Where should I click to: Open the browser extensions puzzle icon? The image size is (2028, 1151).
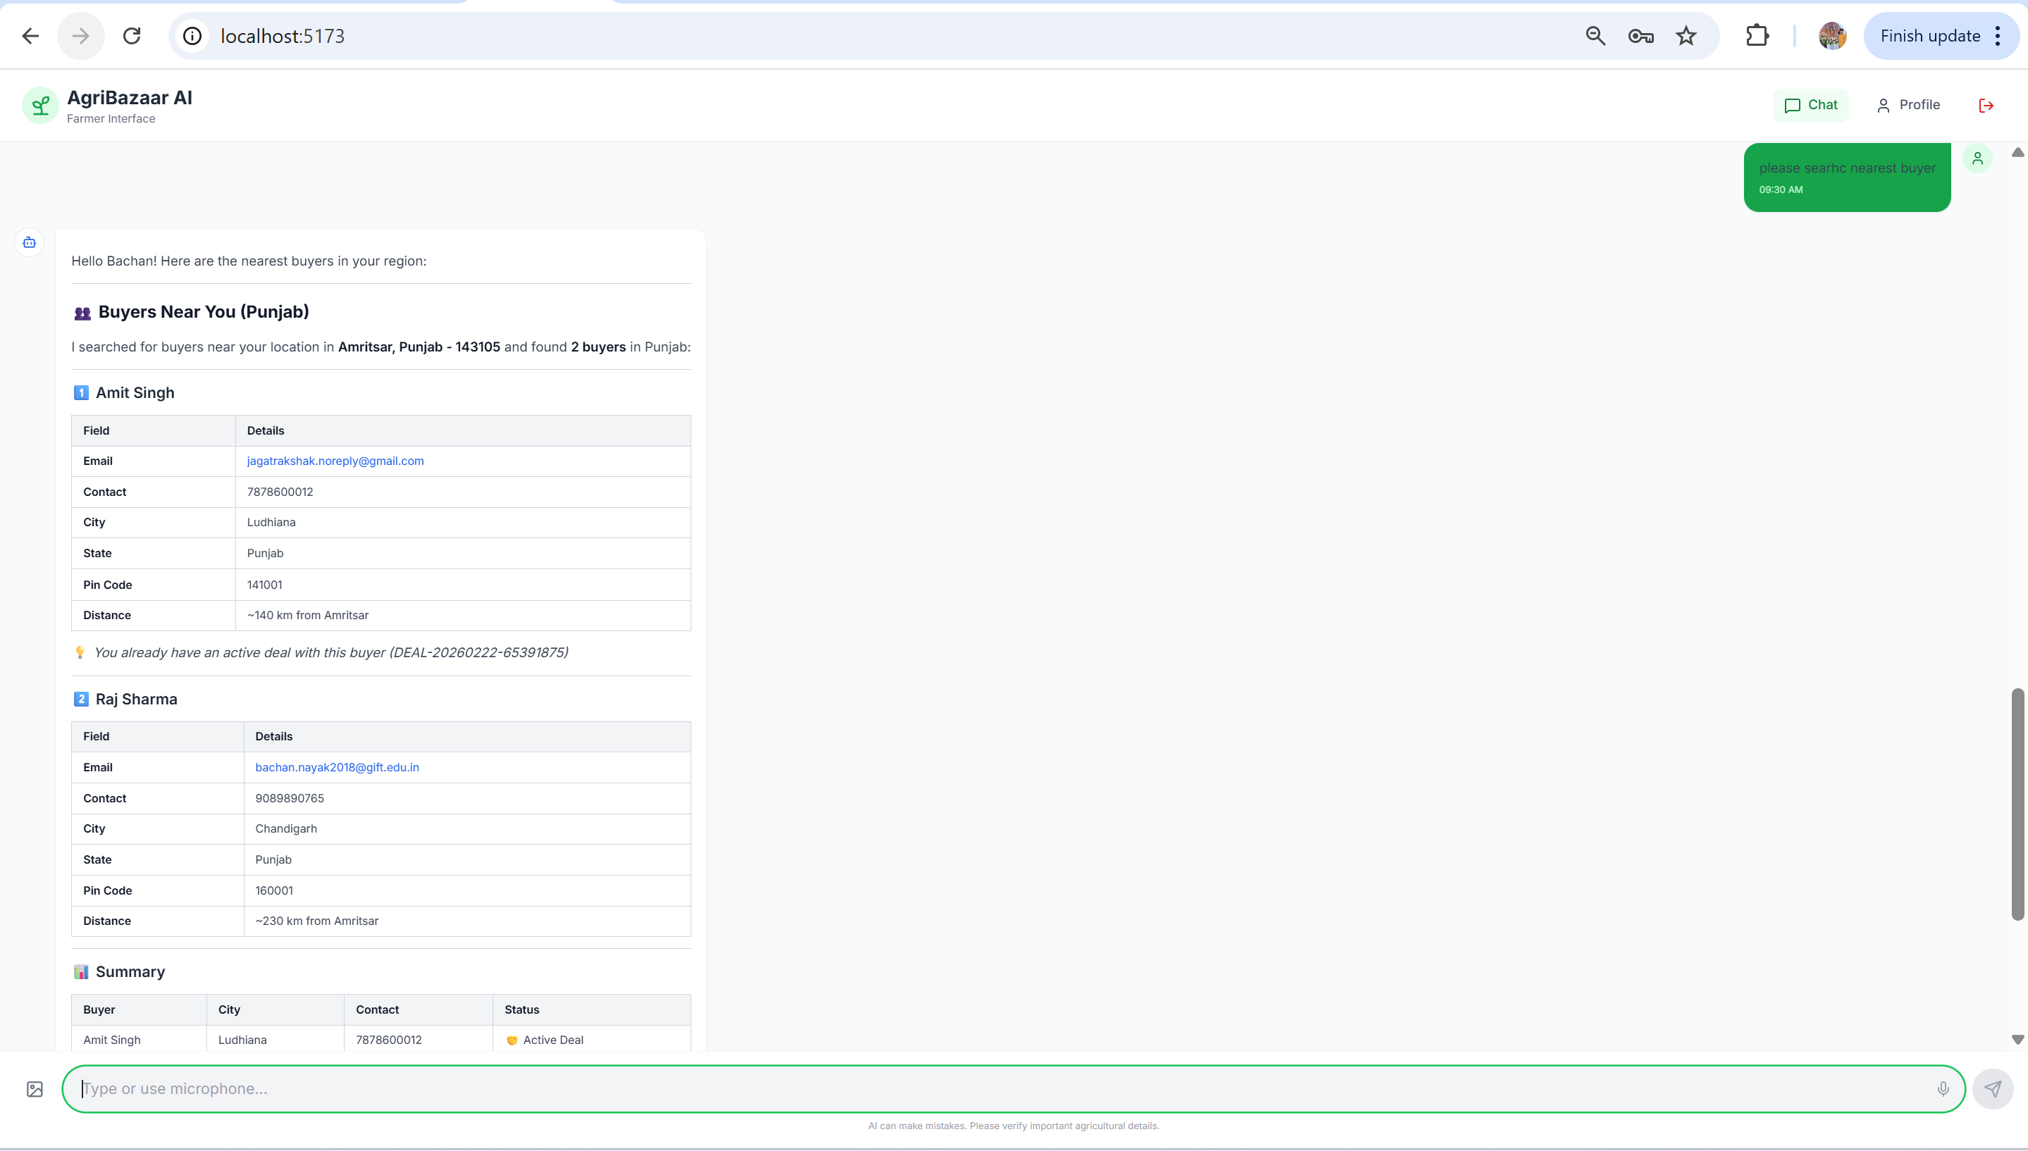1757,36
